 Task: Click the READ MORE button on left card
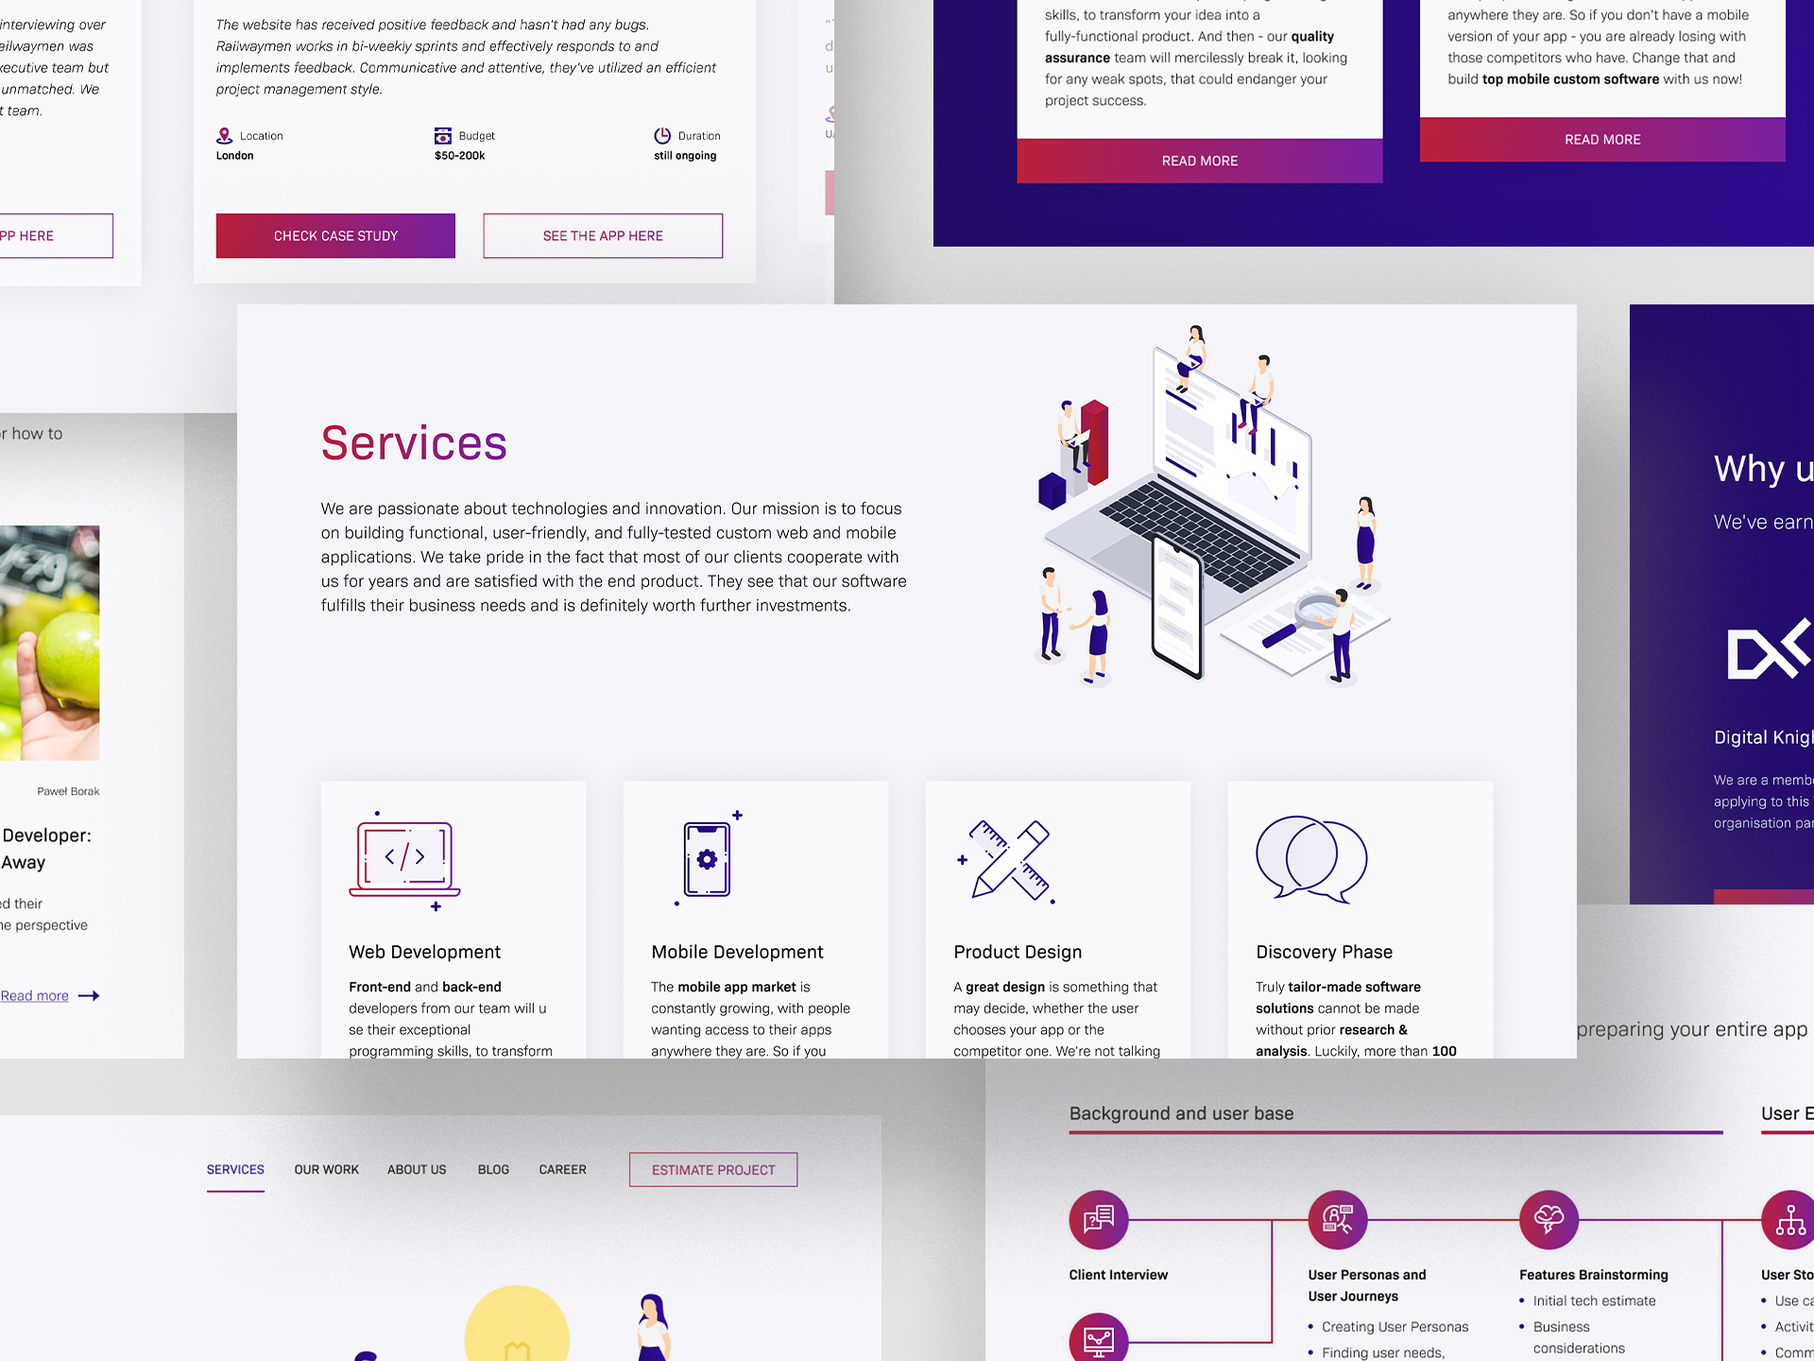(x=1200, y=159)
